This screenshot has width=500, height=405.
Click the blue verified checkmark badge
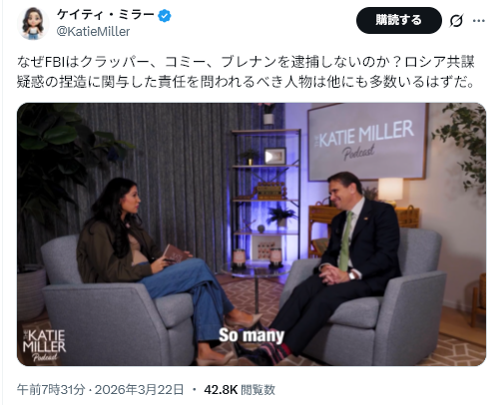pyautogui.click(x=165, y=16)
